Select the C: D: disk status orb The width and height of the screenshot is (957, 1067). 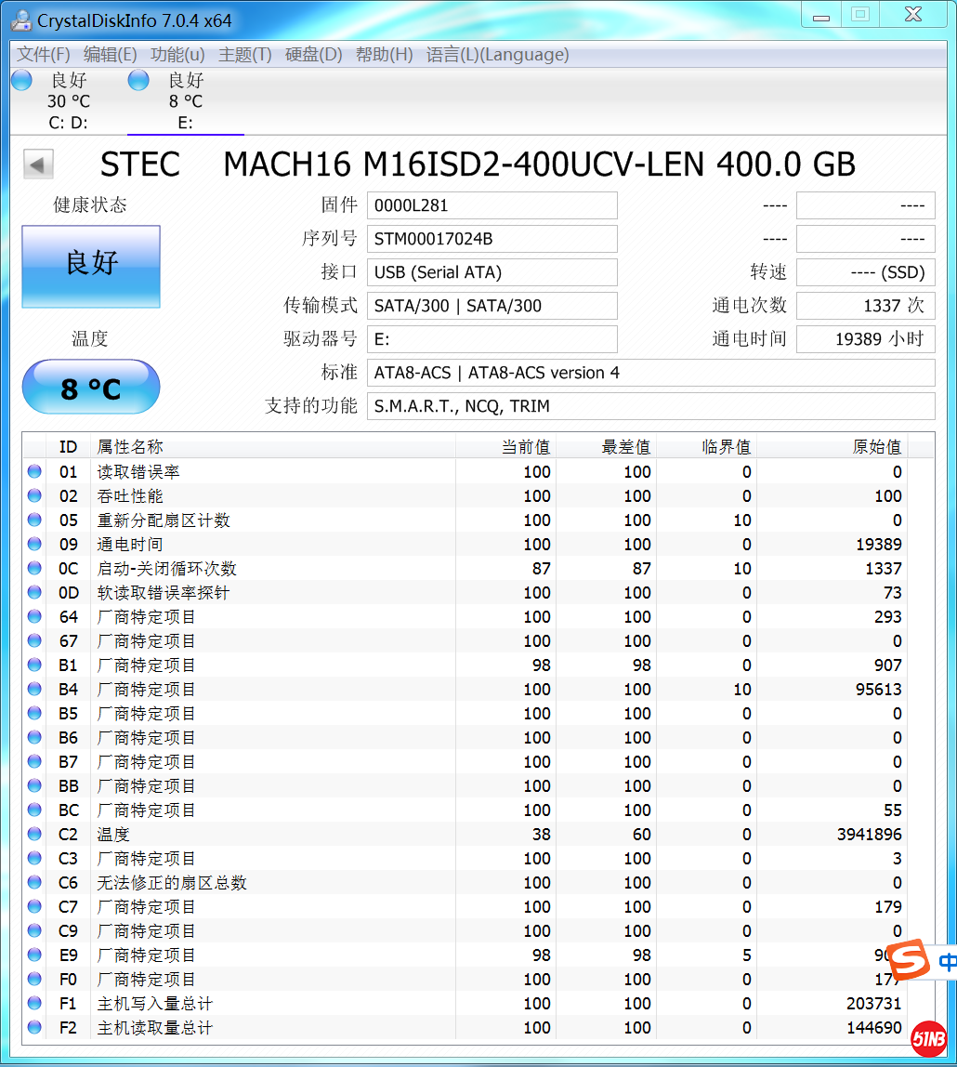tap(22, 81)
